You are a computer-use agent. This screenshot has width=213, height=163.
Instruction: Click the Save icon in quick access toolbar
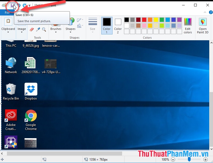point(13,6)
